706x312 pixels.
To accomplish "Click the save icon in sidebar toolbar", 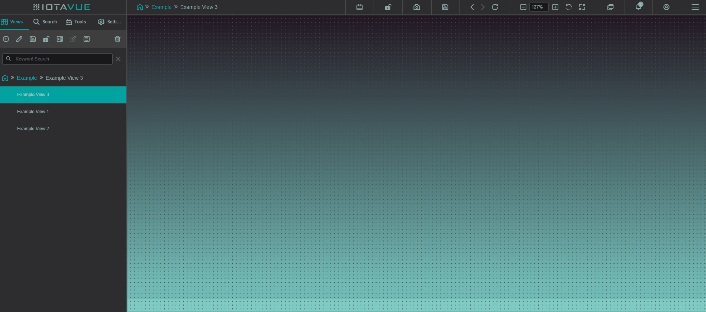I will (x=33, y=39).
